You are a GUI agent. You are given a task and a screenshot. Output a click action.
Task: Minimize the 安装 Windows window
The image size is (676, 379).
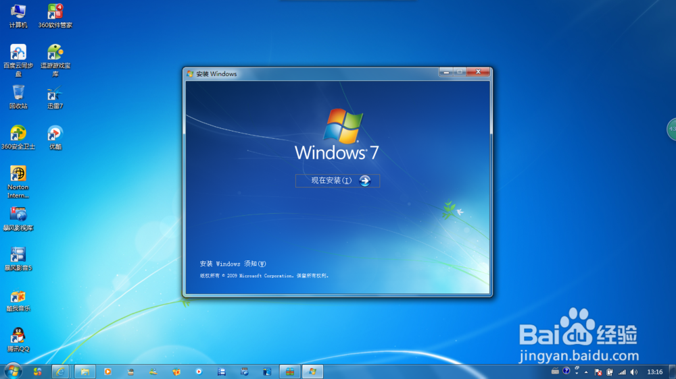[446, 72]
